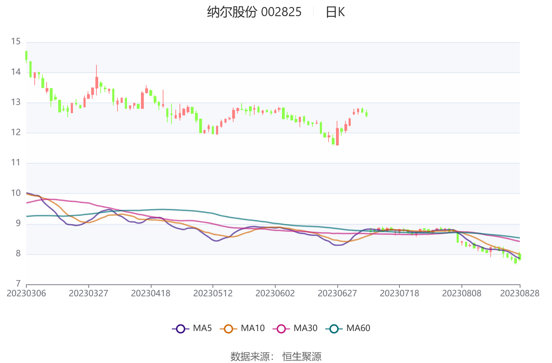The image size is (552, 363).
Task: Toggle the MA5 series via its legend label
Action: coord(202,328)
